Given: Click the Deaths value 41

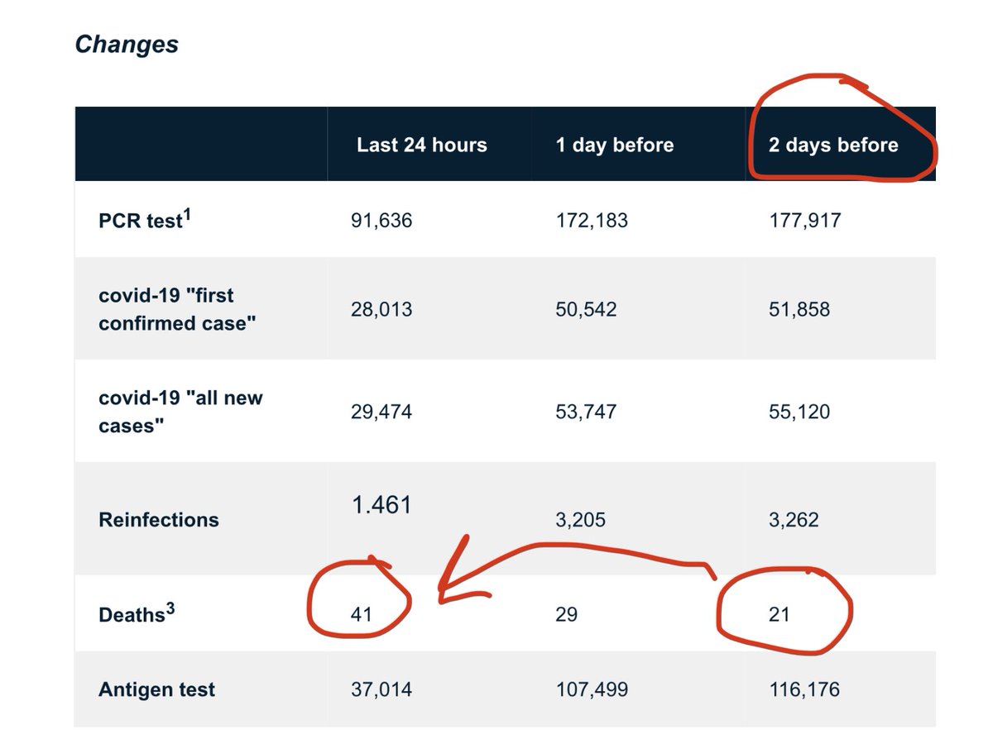Looking at the screenshot, I should [362, 614].
